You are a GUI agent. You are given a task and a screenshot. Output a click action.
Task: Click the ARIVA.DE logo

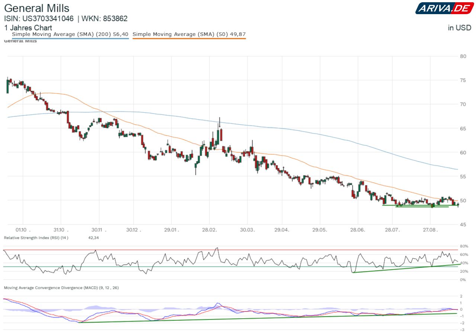(445, 8)
